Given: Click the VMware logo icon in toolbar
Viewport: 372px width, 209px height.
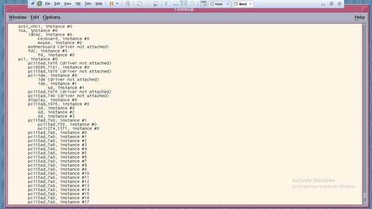Looking at the screenshot, I should pyautogui.click(x=40, y=3).
